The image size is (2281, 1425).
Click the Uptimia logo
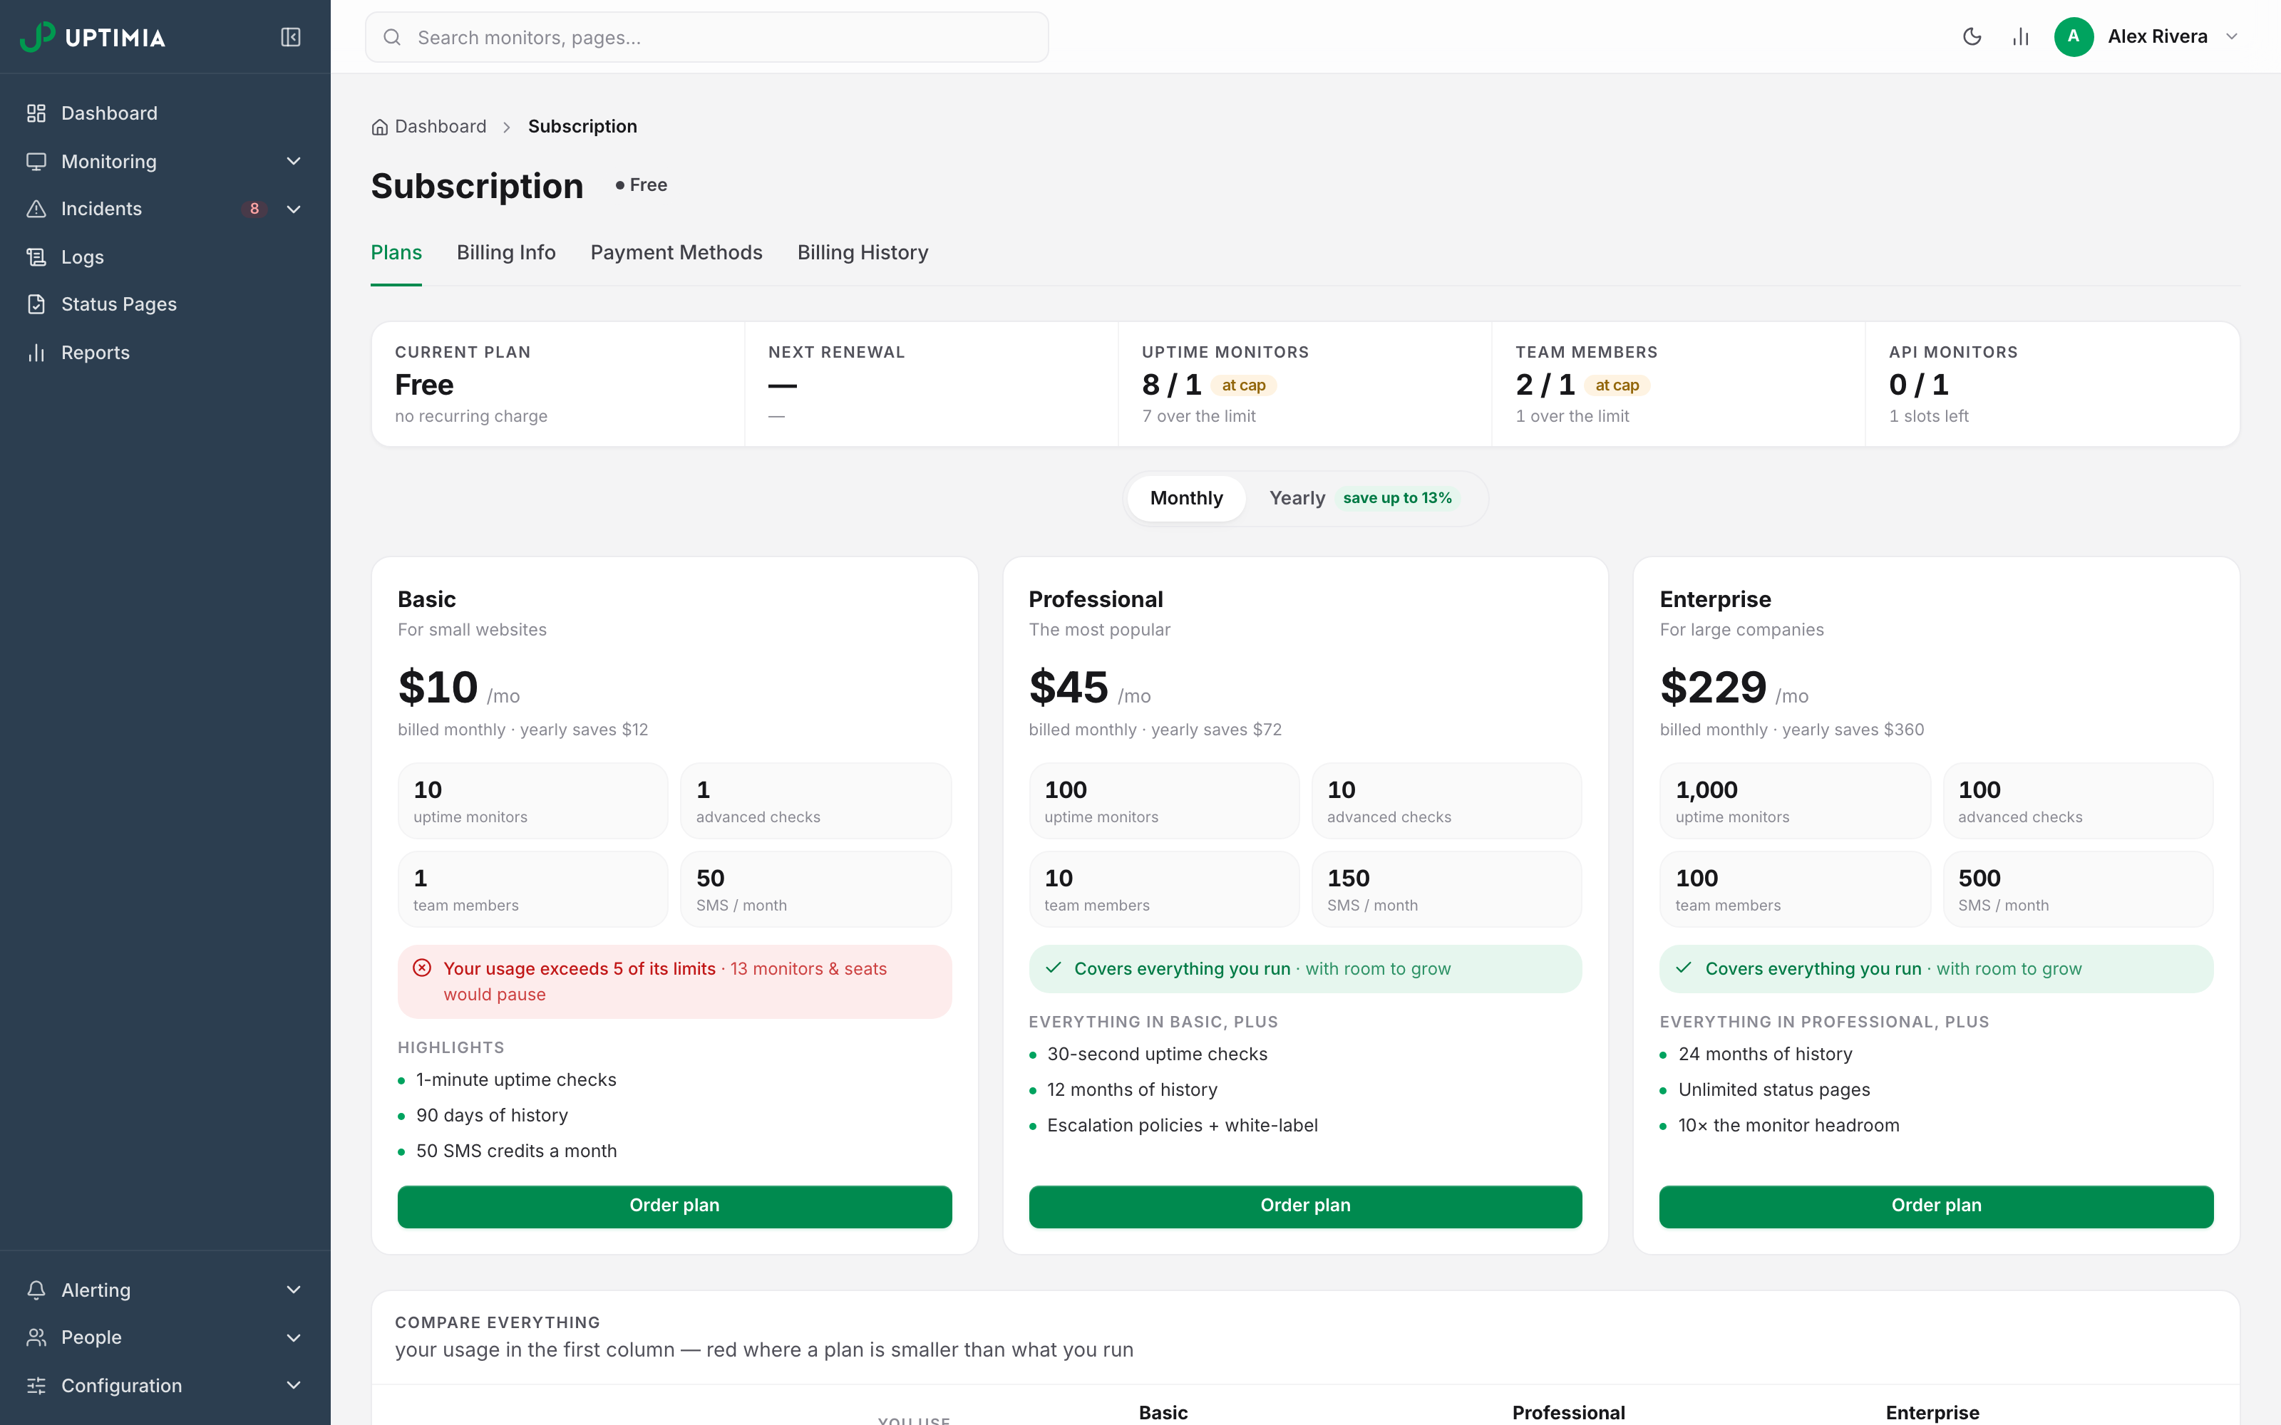pos(93,37)
